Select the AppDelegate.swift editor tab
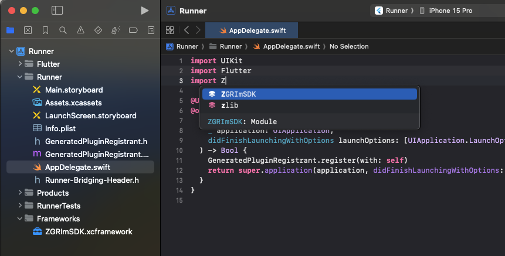505x256 pixels. pos(252,30)
